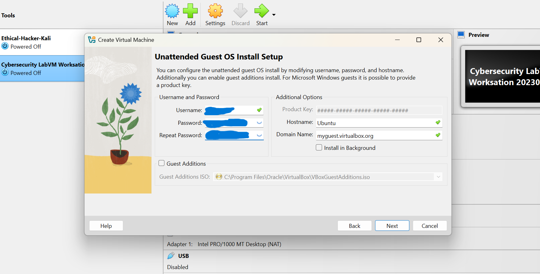
Task: Open the Start button dropdown arrow
Action: pyautogui.click(x=274, y=15)
